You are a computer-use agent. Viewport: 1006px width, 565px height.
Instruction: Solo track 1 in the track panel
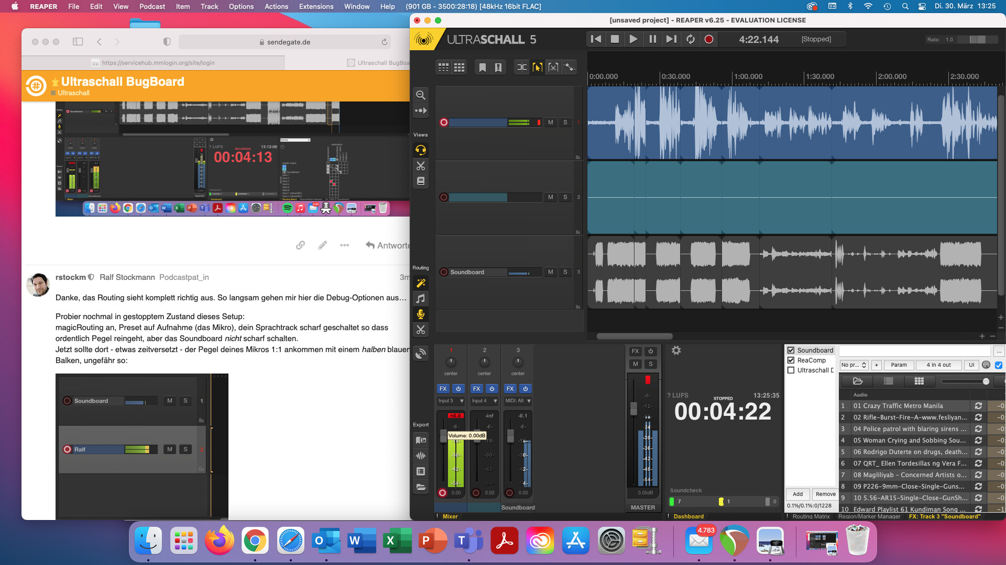tap(565, 122)
